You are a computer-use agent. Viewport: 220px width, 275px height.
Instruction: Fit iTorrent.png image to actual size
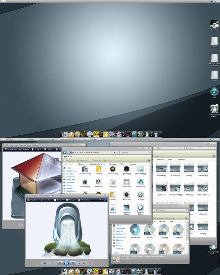(x=53, y=263)
